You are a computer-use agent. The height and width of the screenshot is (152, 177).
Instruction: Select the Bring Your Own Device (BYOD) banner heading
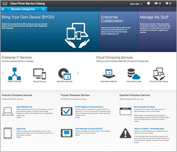pos(28,17)
